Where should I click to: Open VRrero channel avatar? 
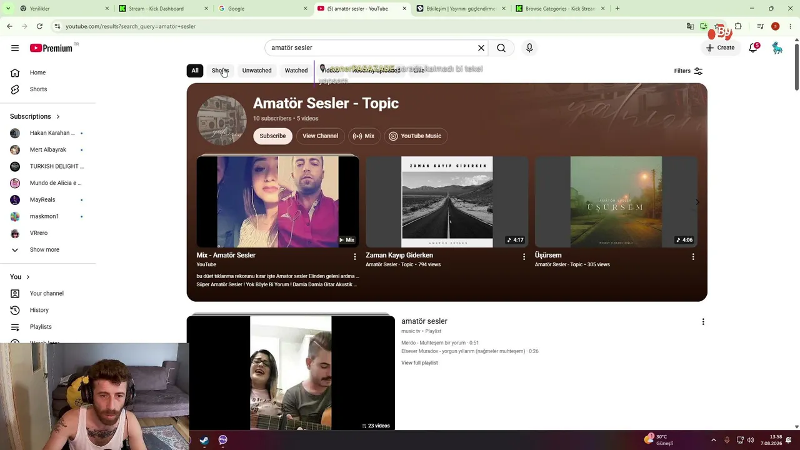click(x=15, y=233)
